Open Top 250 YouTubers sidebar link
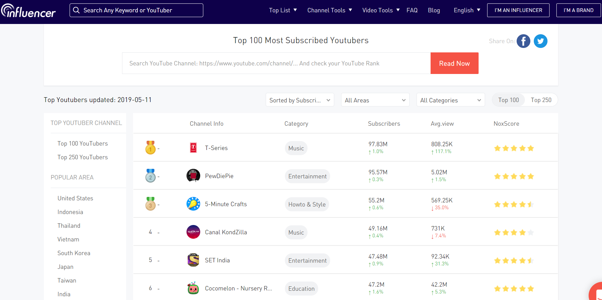 [83, 157]
